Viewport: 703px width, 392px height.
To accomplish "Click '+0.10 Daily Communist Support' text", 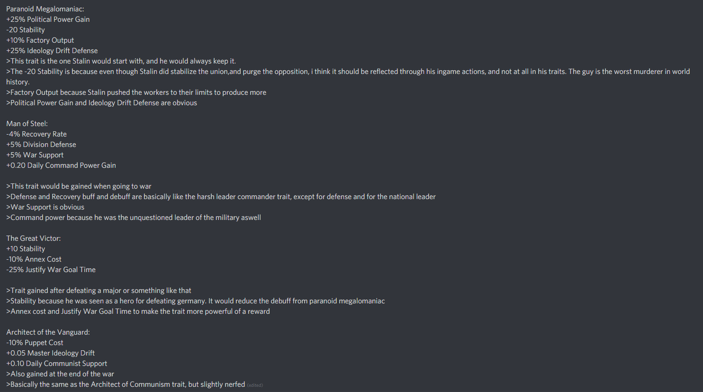I will tap(57, 364).
